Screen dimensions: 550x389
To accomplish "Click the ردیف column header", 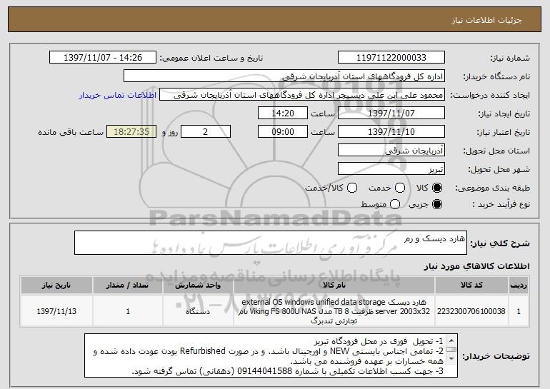I will pyautogui.click(x=519, y=286).
